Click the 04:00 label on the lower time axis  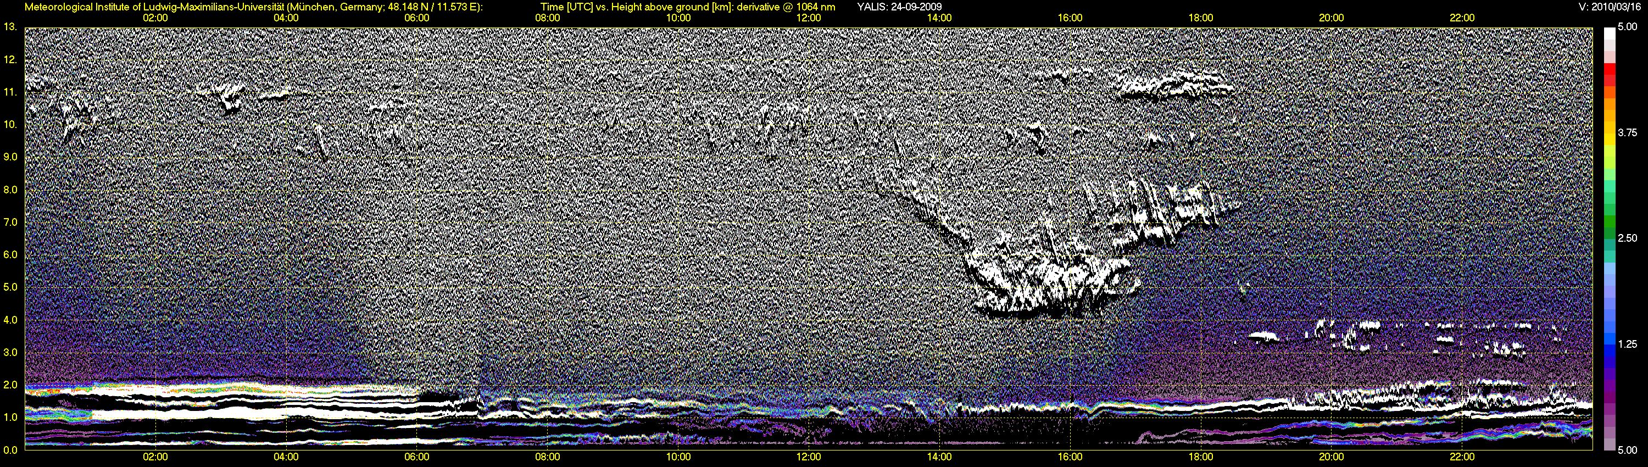(286, 457)
